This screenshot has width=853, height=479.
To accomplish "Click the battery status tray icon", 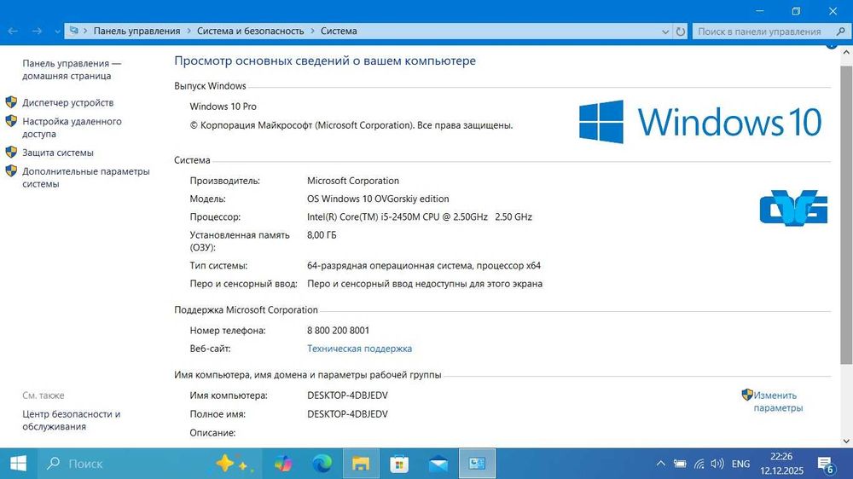I will [x=680, y=464].
